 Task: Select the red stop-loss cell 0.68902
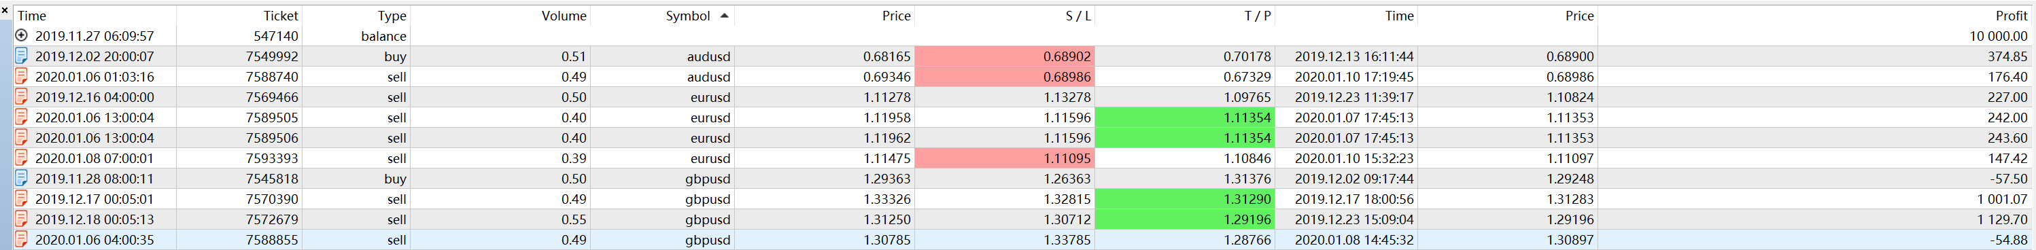(x=1005, y=57)
